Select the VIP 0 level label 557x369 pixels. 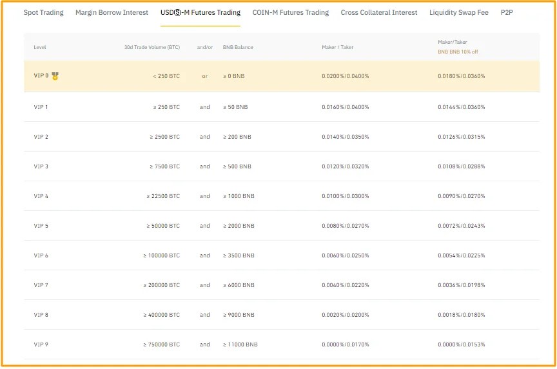pos(41,75)
